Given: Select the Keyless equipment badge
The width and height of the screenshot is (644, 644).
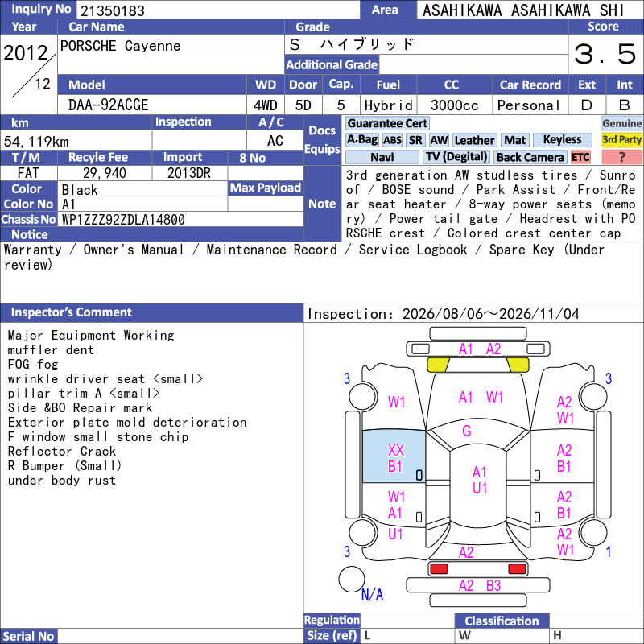Looking at the screenshot, I should tap(562, 140).
